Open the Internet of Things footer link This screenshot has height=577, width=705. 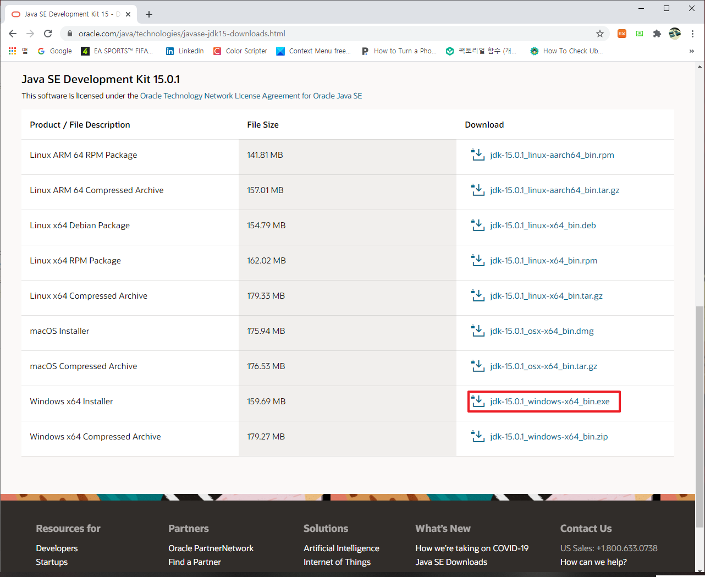click(337, 562)
